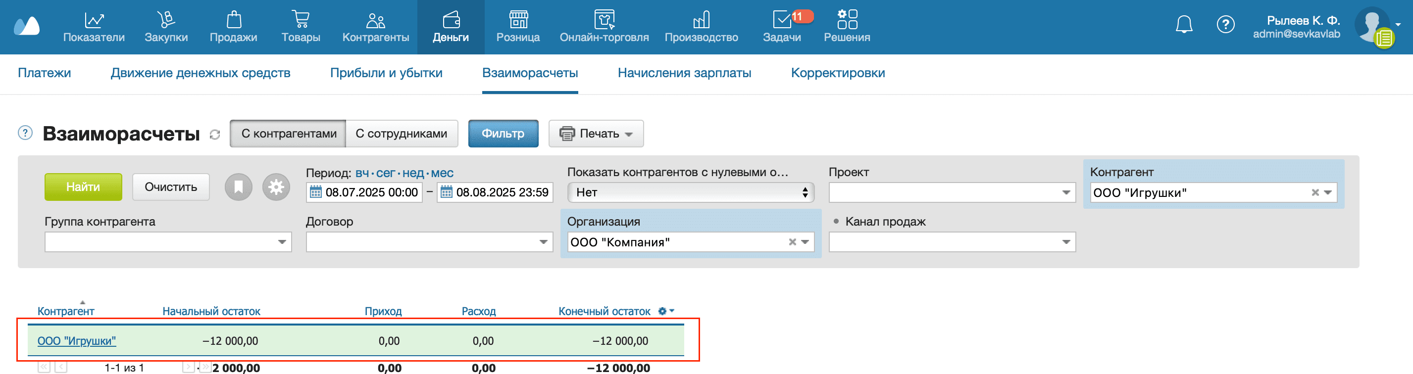Sort by Начальный остаток column
This screenshot has height=374, width=1413.
(x=211, y=311)
